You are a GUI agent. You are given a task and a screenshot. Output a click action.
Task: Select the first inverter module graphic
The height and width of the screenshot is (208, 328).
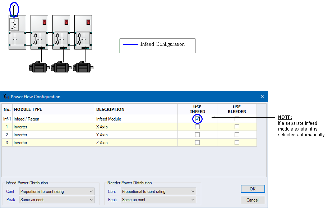[39, 32]
